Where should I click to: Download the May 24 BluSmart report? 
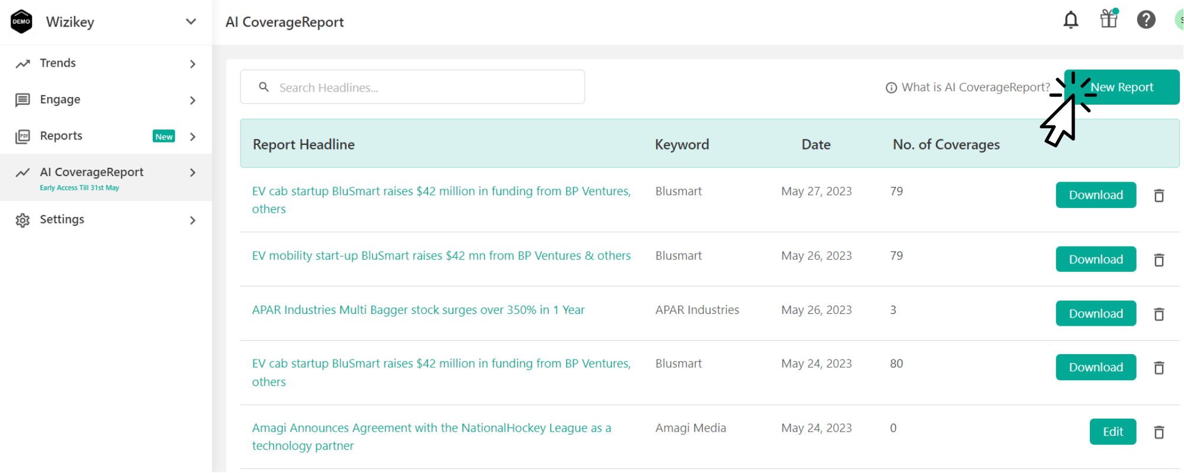point(1096,367)
